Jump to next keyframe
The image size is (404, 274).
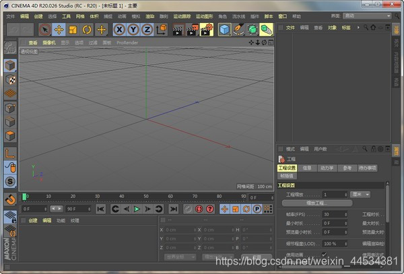point(159,209)
